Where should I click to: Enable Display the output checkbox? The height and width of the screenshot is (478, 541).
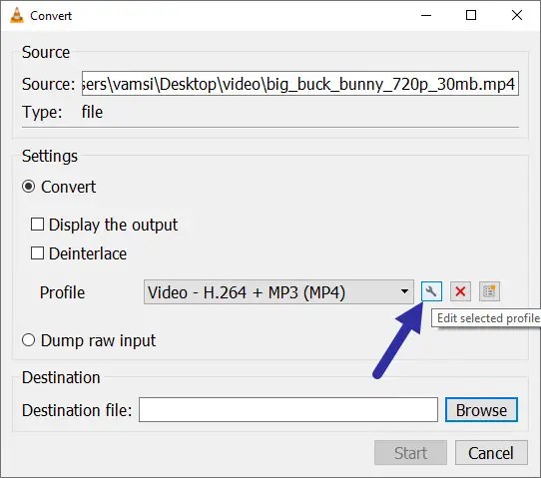tap(37, 225)
